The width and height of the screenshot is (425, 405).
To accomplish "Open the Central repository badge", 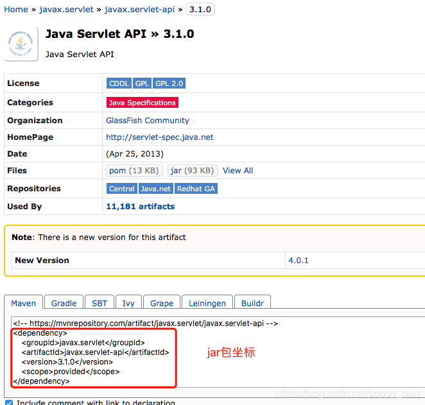I will point(122,189).
